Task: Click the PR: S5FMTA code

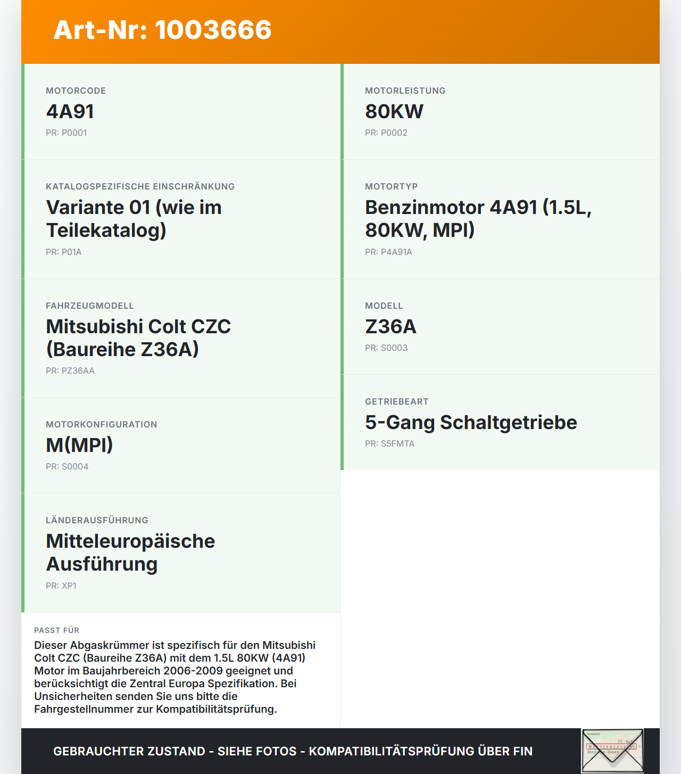Action: tap(389, 443)
